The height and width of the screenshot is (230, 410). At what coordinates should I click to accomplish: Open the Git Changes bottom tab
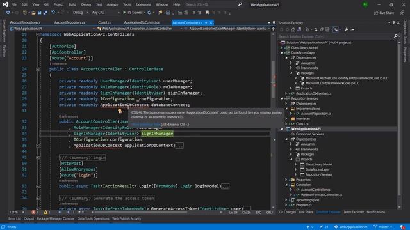point(288,212)
